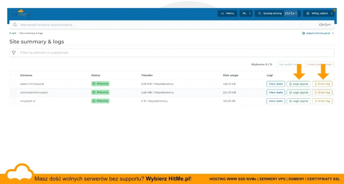The image size is (344, 184).
Task: Click the 2.66 MB / Współdzielony transfer value
Action: tap(157, 92)
